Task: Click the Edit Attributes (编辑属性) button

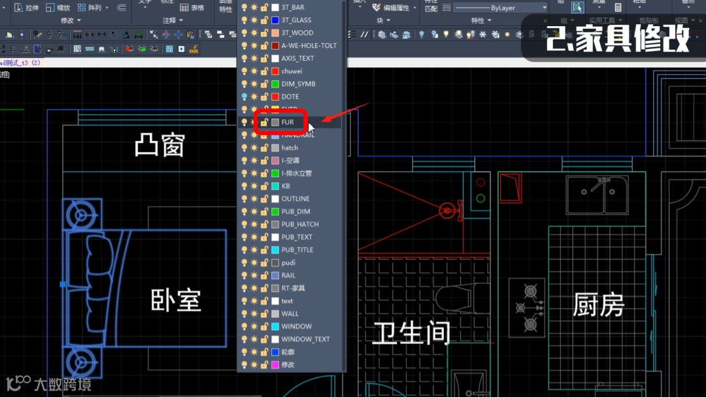Action: 390,8
